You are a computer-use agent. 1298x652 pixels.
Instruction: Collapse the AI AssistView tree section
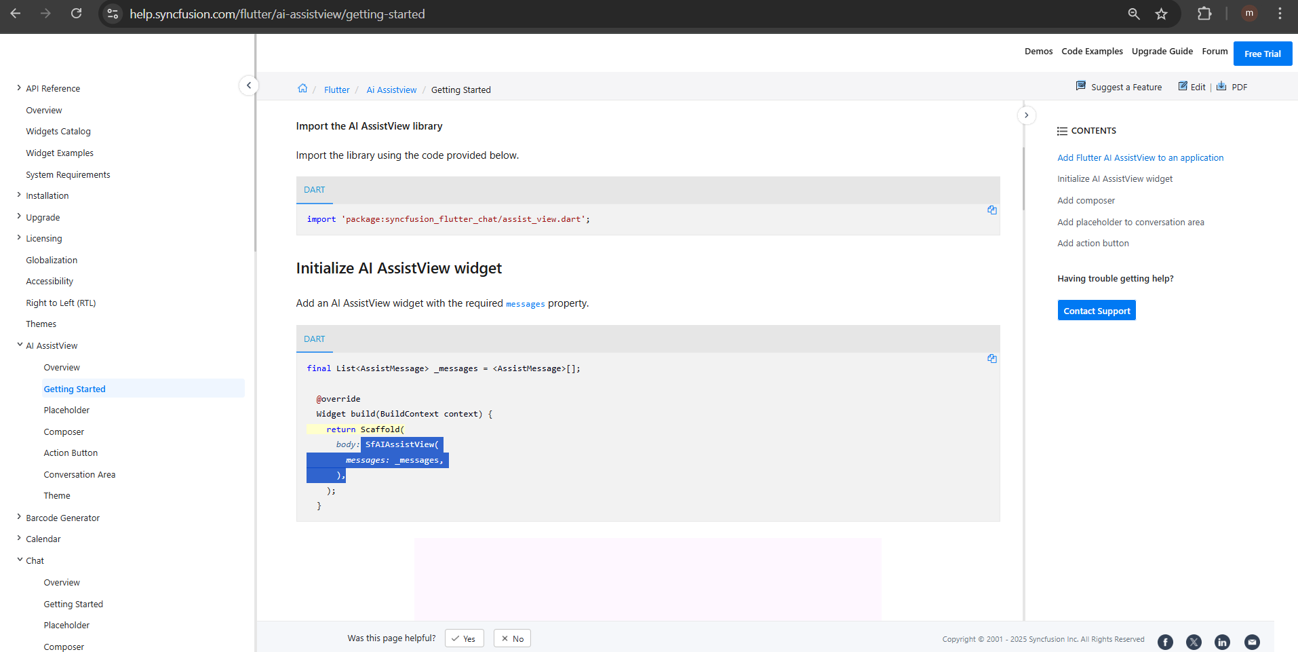(20, 345)
